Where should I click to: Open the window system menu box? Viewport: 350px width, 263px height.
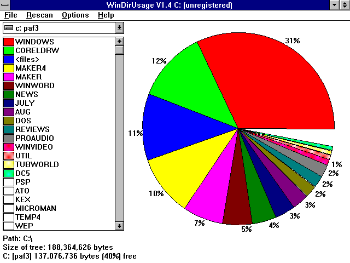click(x=6, y=5)
